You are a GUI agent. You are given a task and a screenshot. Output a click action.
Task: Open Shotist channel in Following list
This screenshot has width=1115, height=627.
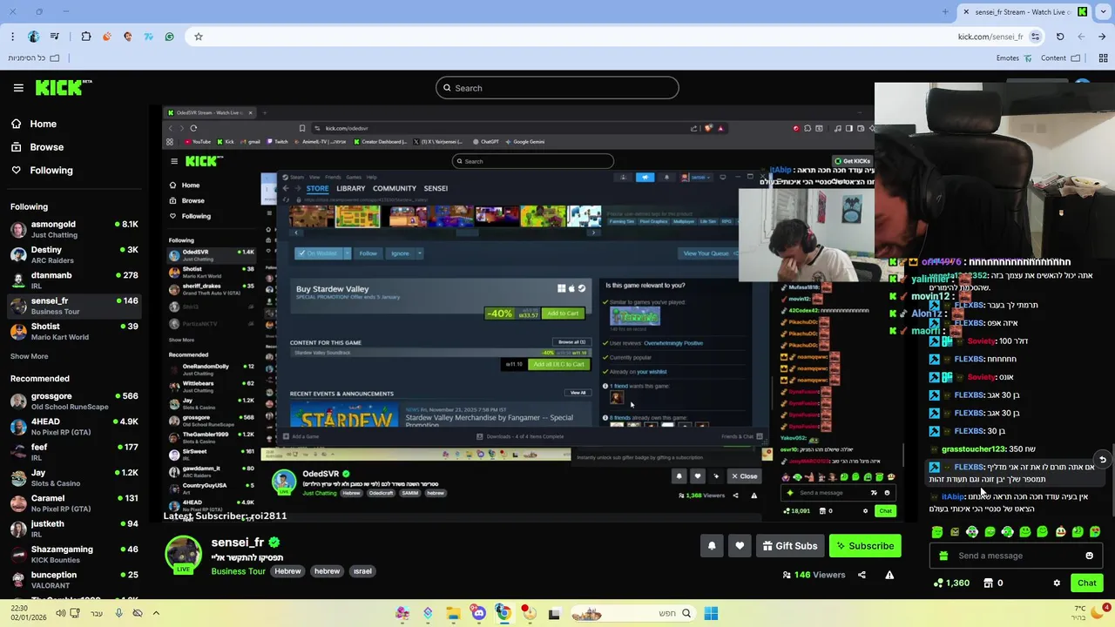tap(75, 331)
